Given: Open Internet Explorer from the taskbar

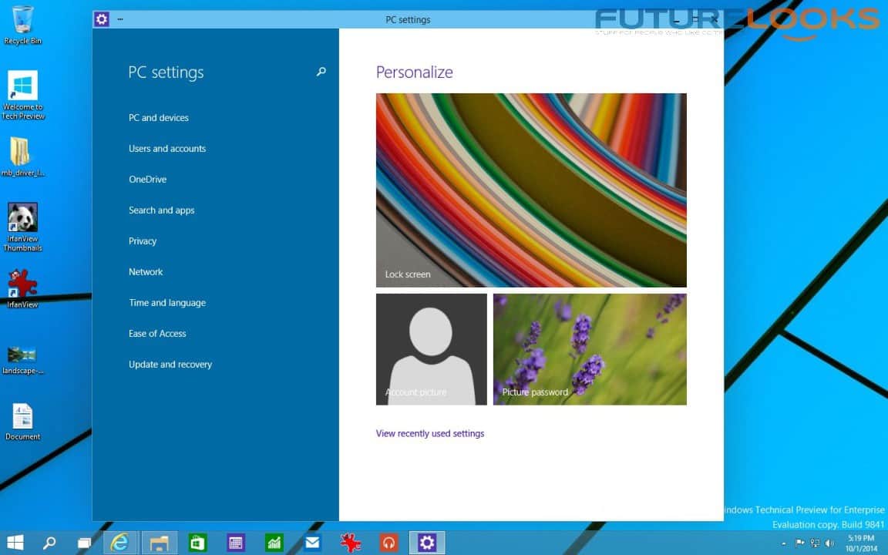Looking at the screenshot, I should (120, 543).
